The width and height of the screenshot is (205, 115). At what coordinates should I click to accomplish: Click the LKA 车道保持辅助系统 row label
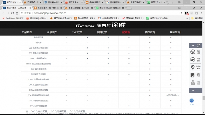(x=38, y=85)
